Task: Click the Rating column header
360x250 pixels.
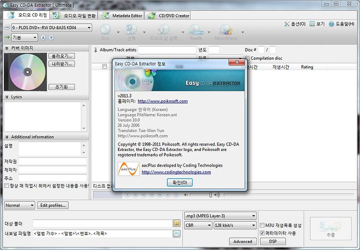Action: point(307,67)
